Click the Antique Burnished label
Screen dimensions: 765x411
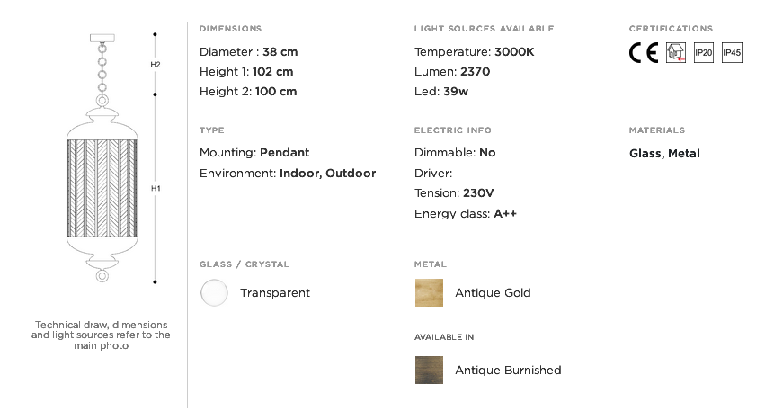pos(508,371)
